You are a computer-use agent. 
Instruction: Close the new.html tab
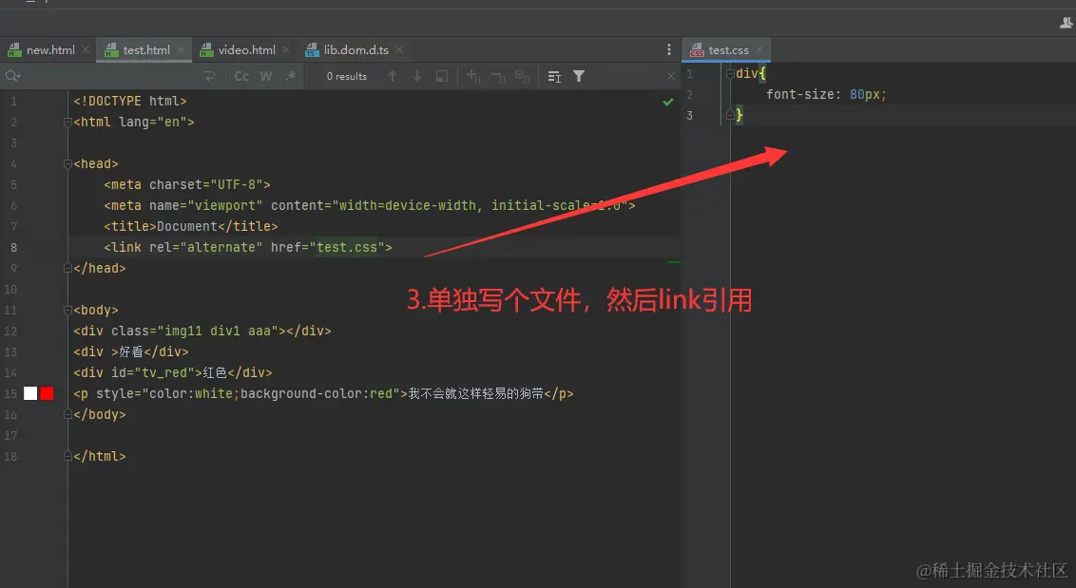pos(86,49)
